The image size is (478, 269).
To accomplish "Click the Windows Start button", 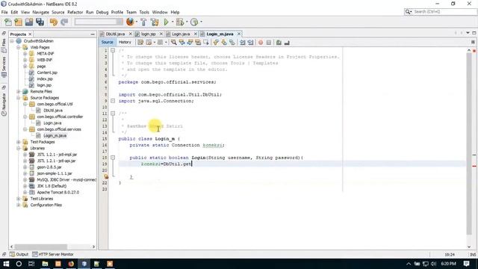I will pos(6,264).
